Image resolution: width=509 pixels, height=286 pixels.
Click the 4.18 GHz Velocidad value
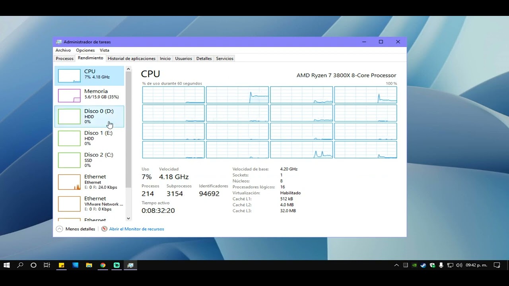tap(174, 177)
